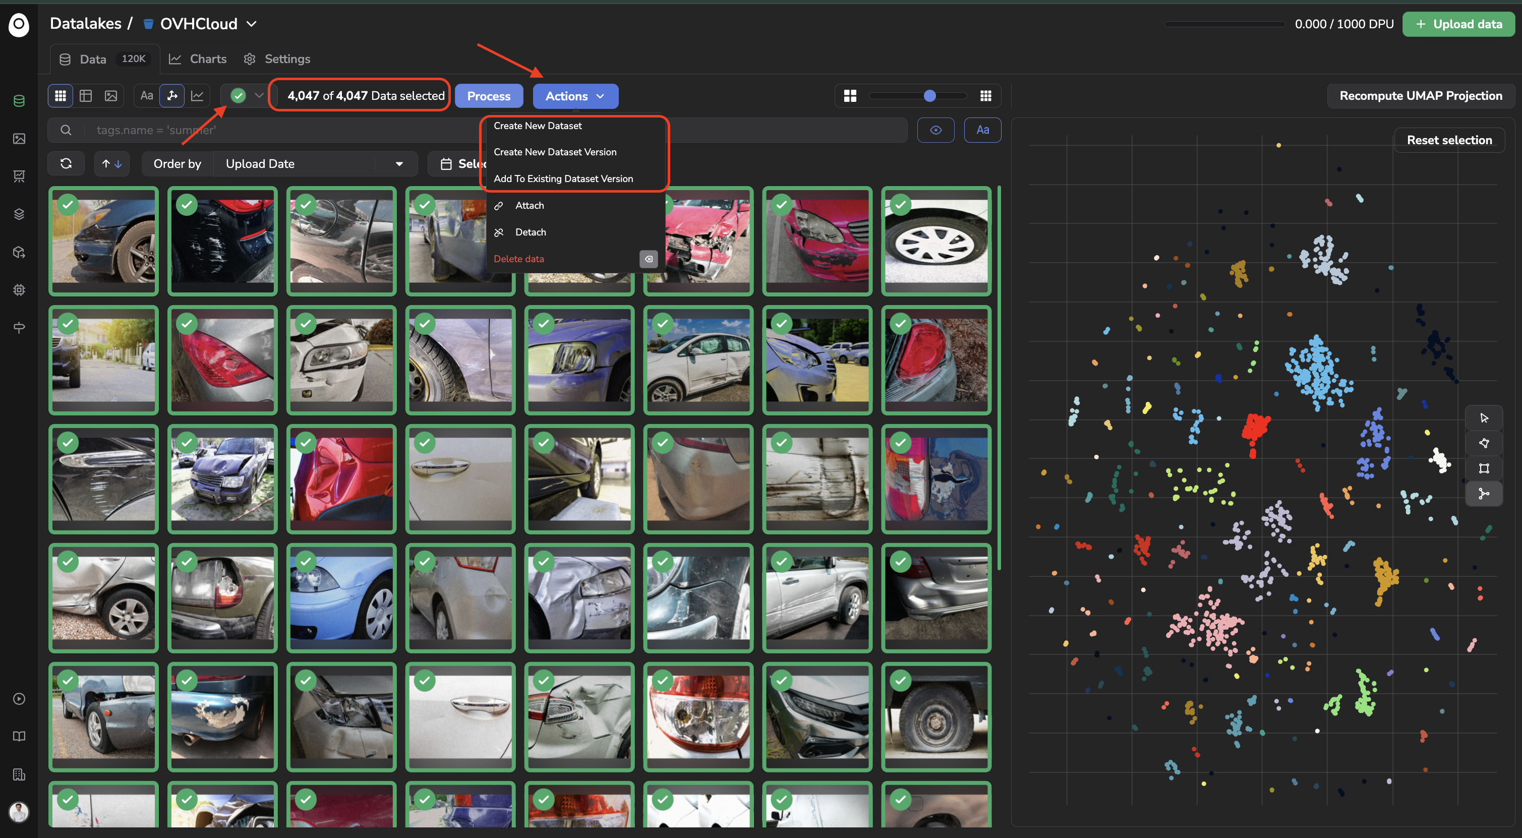
Task: Toggle the select-all green checkmark
Action: point(238,96)
